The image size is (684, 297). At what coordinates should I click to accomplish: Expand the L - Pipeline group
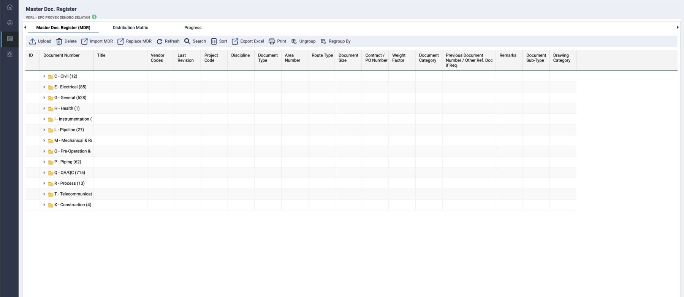44,130
